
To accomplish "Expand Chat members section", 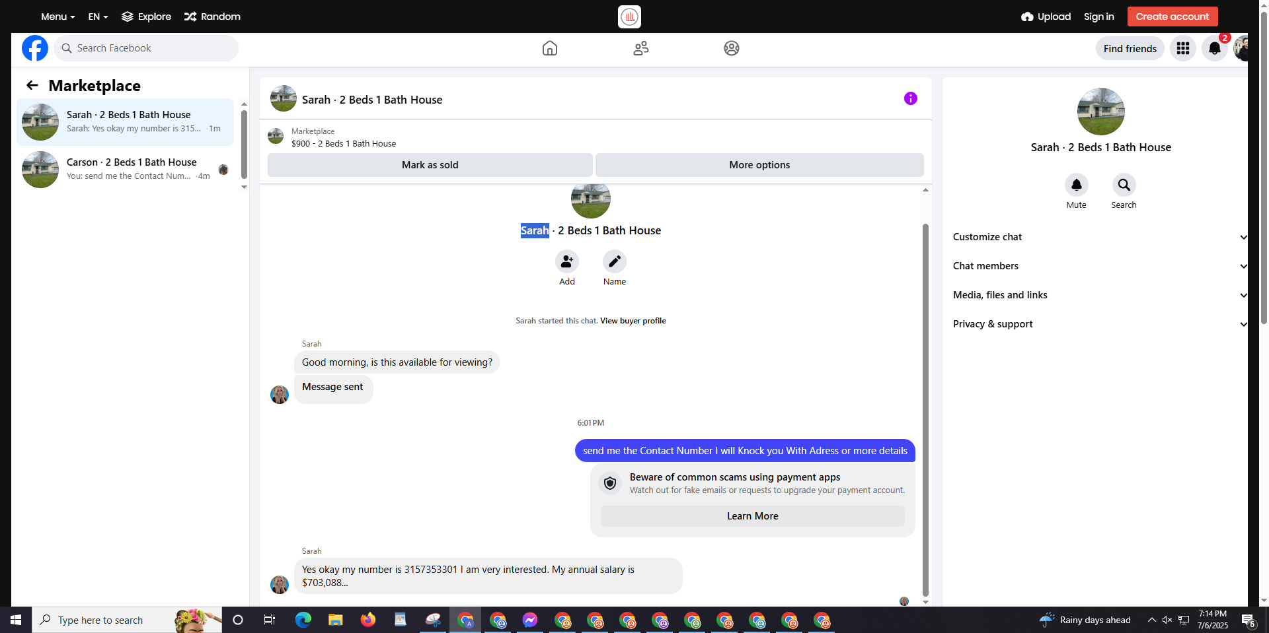I will (1100, 266).
